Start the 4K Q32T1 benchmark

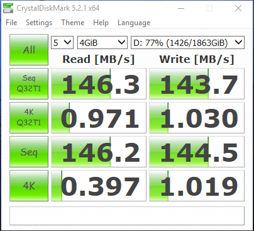click(x=29, y=118)
